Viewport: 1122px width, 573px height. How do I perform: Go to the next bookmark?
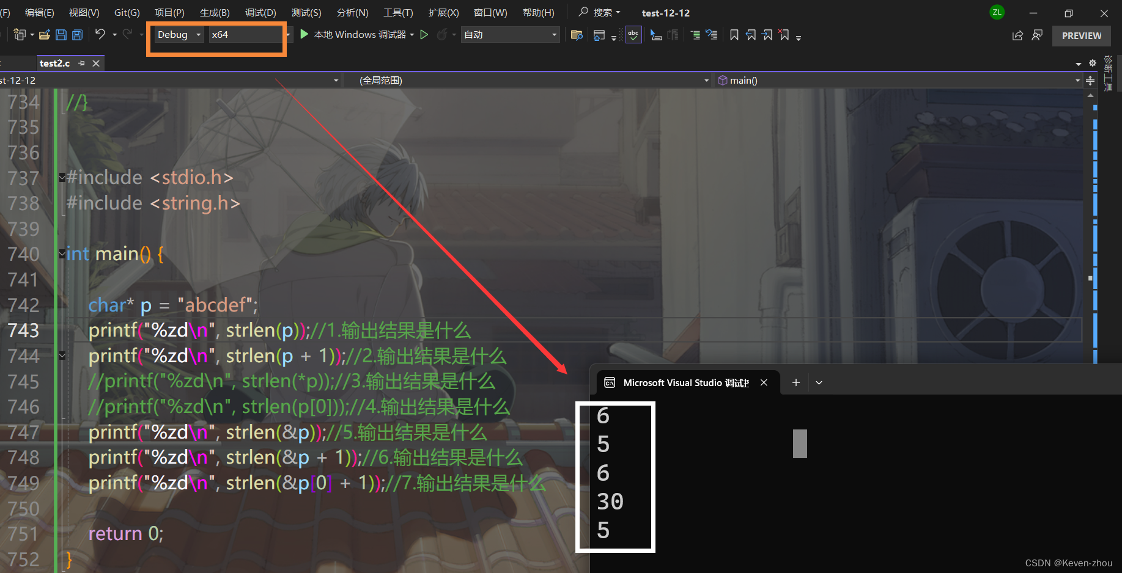pyautogui.click(x=767, y=35)
